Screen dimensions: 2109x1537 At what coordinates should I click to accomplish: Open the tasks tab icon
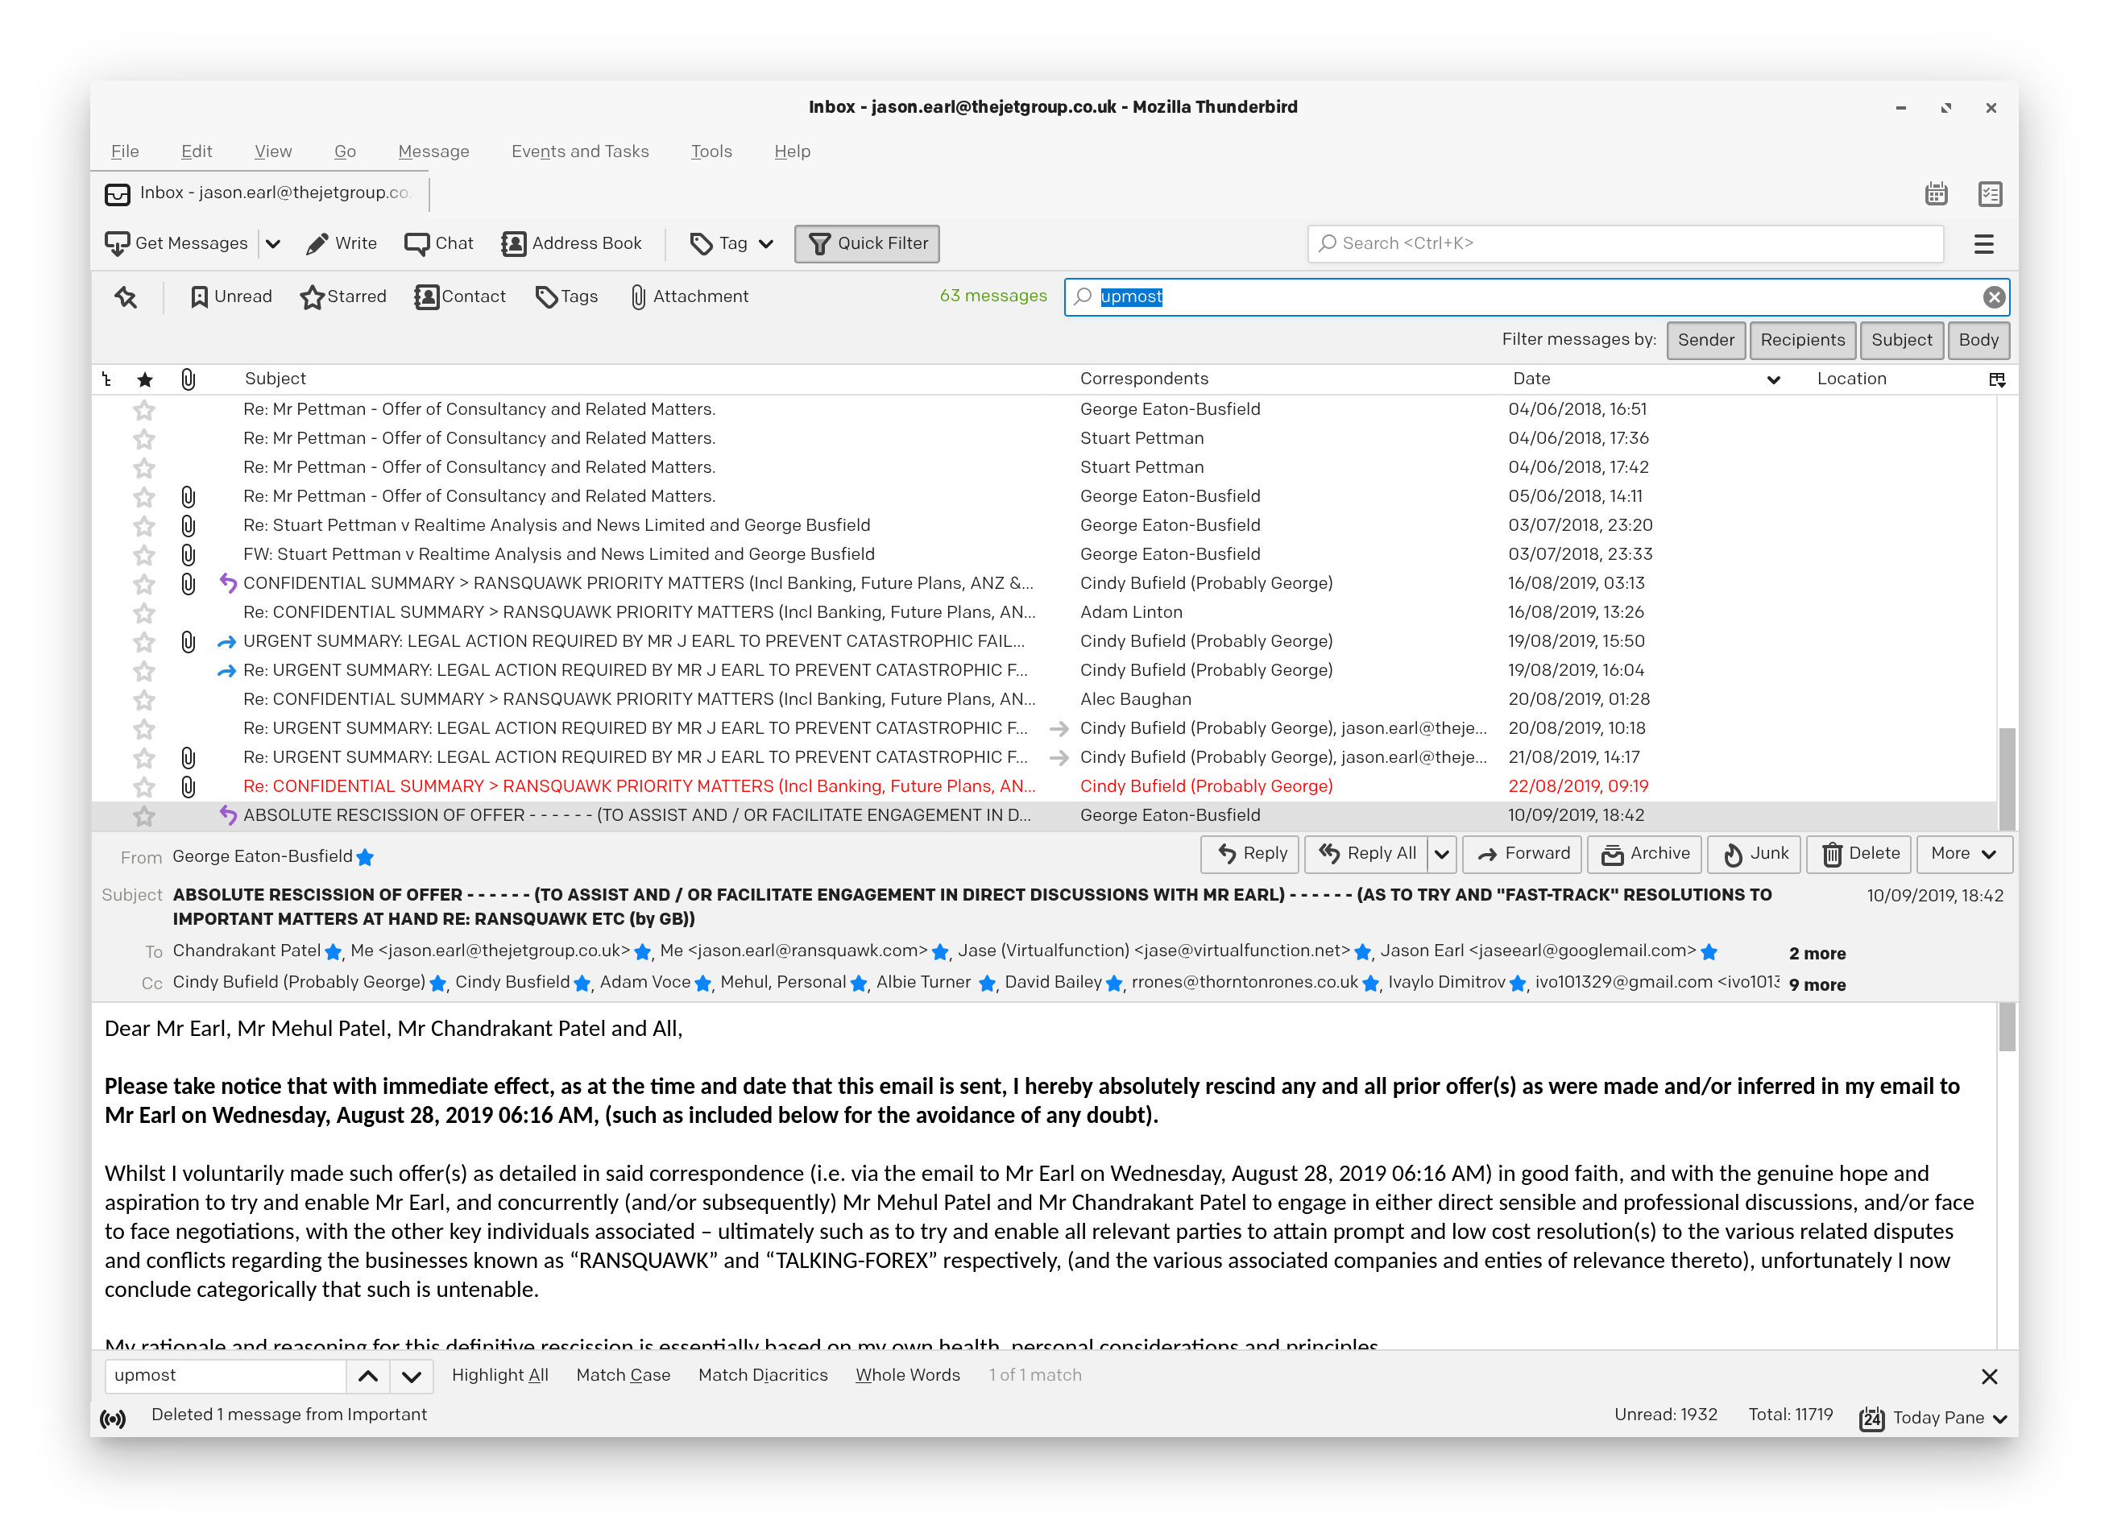[x=1989, y=193]
